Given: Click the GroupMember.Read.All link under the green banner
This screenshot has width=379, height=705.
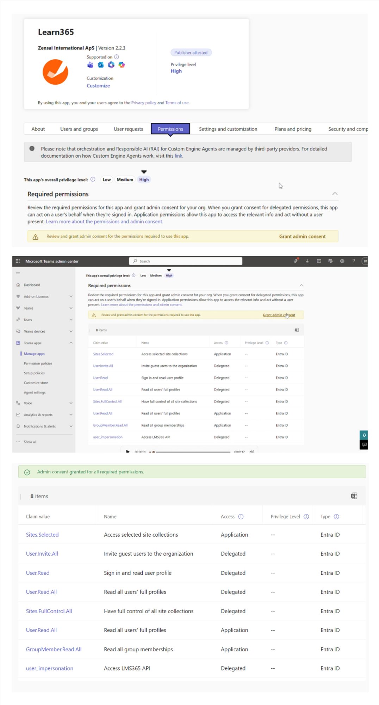Looking at the screenshot, I should 54,649.
